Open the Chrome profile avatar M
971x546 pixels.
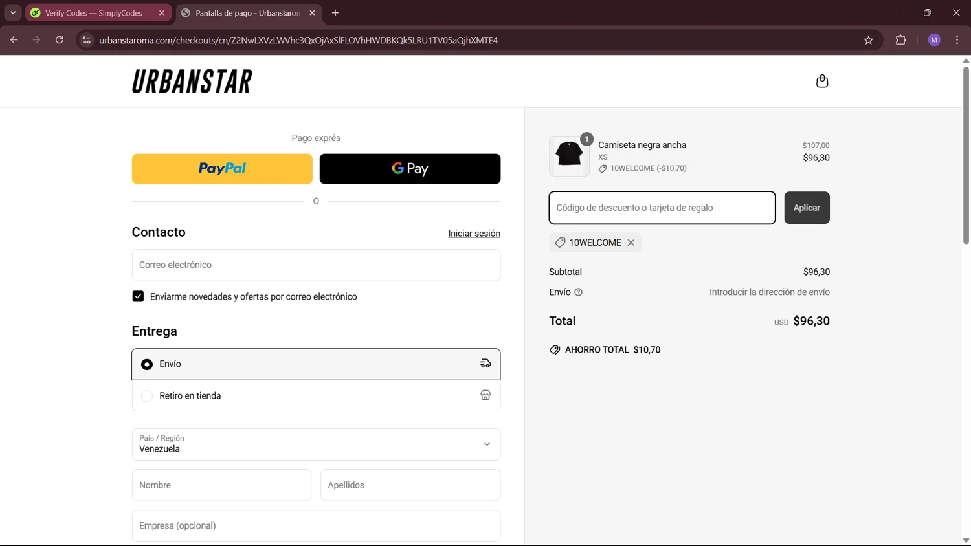click(934, 40)
